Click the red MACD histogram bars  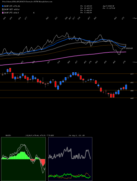point(43,162)
